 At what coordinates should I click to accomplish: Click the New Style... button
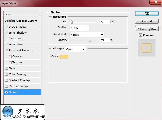pos(147,29)
